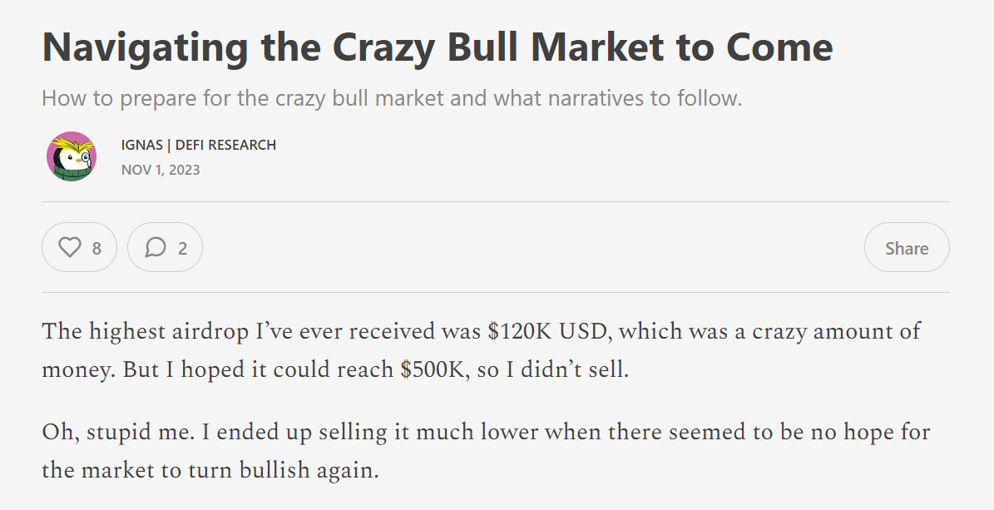Open comments via the speech bubble icon
Image resolution: width=994 pixels, height=510 pixels.
(x=156, y=247)
